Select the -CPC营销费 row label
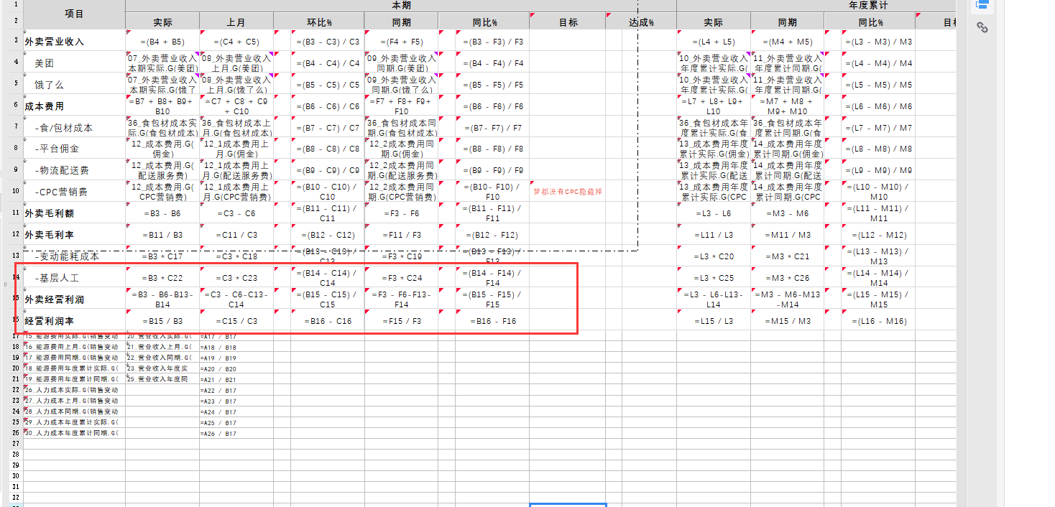This screenshot has height=507, width=1055. (x=75, y=192)
